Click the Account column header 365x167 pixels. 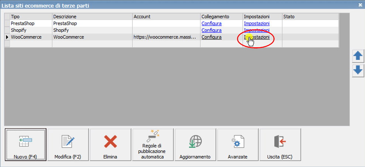[166, 17]
